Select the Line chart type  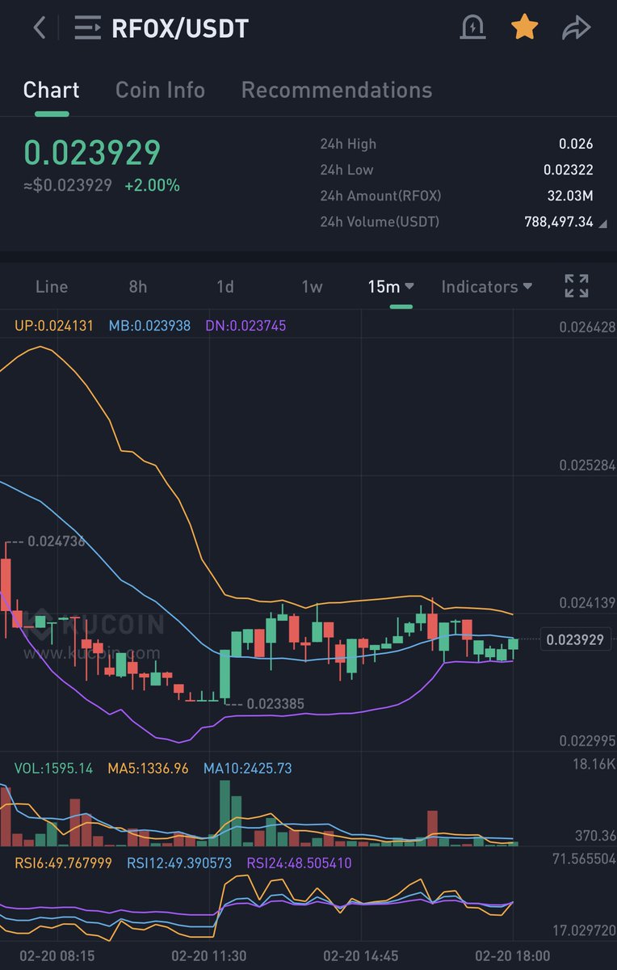pyautogui.click(x=52, y=287)
